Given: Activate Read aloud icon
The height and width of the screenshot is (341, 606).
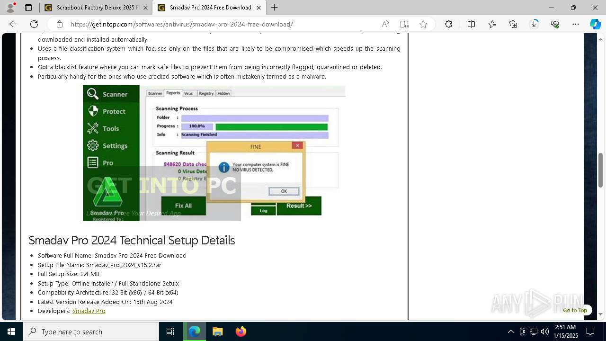Looking at the screenshot, I should click(x=385, y=24).
